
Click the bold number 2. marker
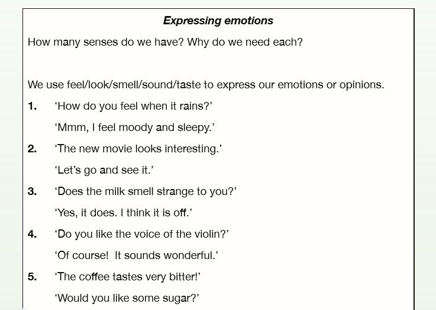pyautogui.click(x=33, y=149)
